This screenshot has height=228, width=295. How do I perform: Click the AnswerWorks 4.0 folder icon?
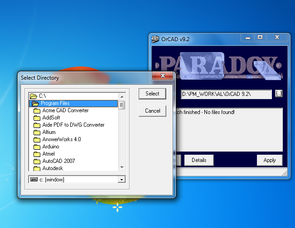37,139
